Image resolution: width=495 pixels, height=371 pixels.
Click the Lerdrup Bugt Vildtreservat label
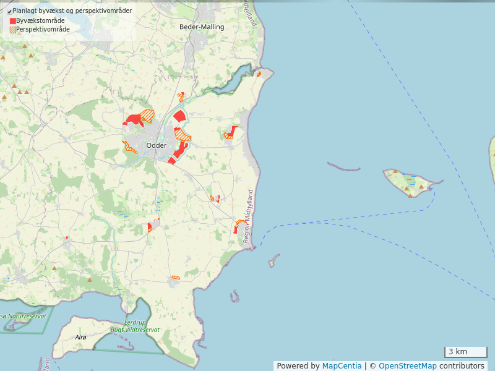point(134,326)
